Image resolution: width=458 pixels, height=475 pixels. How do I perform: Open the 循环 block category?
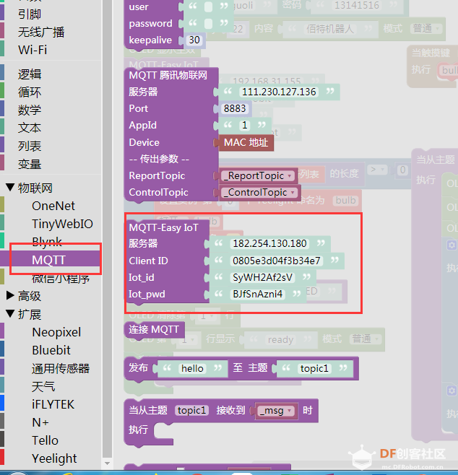point(30,92)
